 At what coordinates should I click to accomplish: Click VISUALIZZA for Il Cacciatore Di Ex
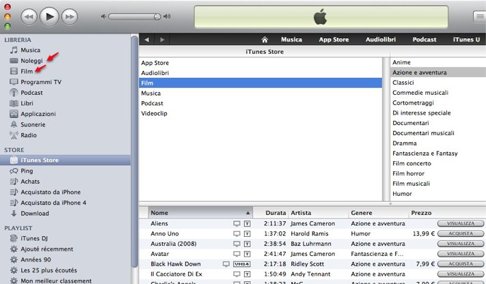[x=461, y=274]
